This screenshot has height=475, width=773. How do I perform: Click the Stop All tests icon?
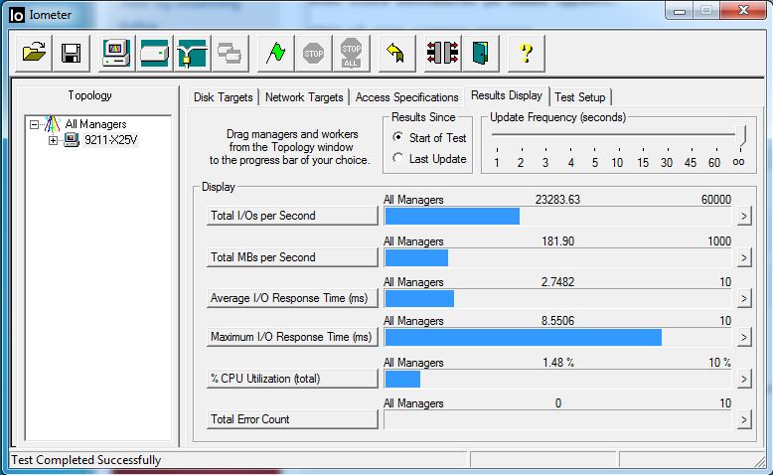coord(351,53)
